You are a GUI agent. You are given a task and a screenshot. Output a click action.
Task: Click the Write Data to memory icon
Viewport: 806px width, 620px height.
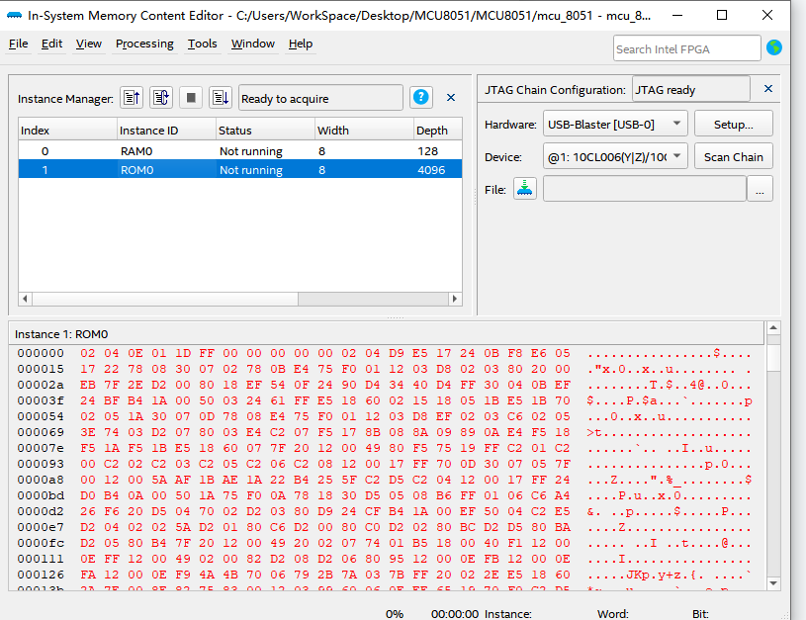(x=221, y=97)
